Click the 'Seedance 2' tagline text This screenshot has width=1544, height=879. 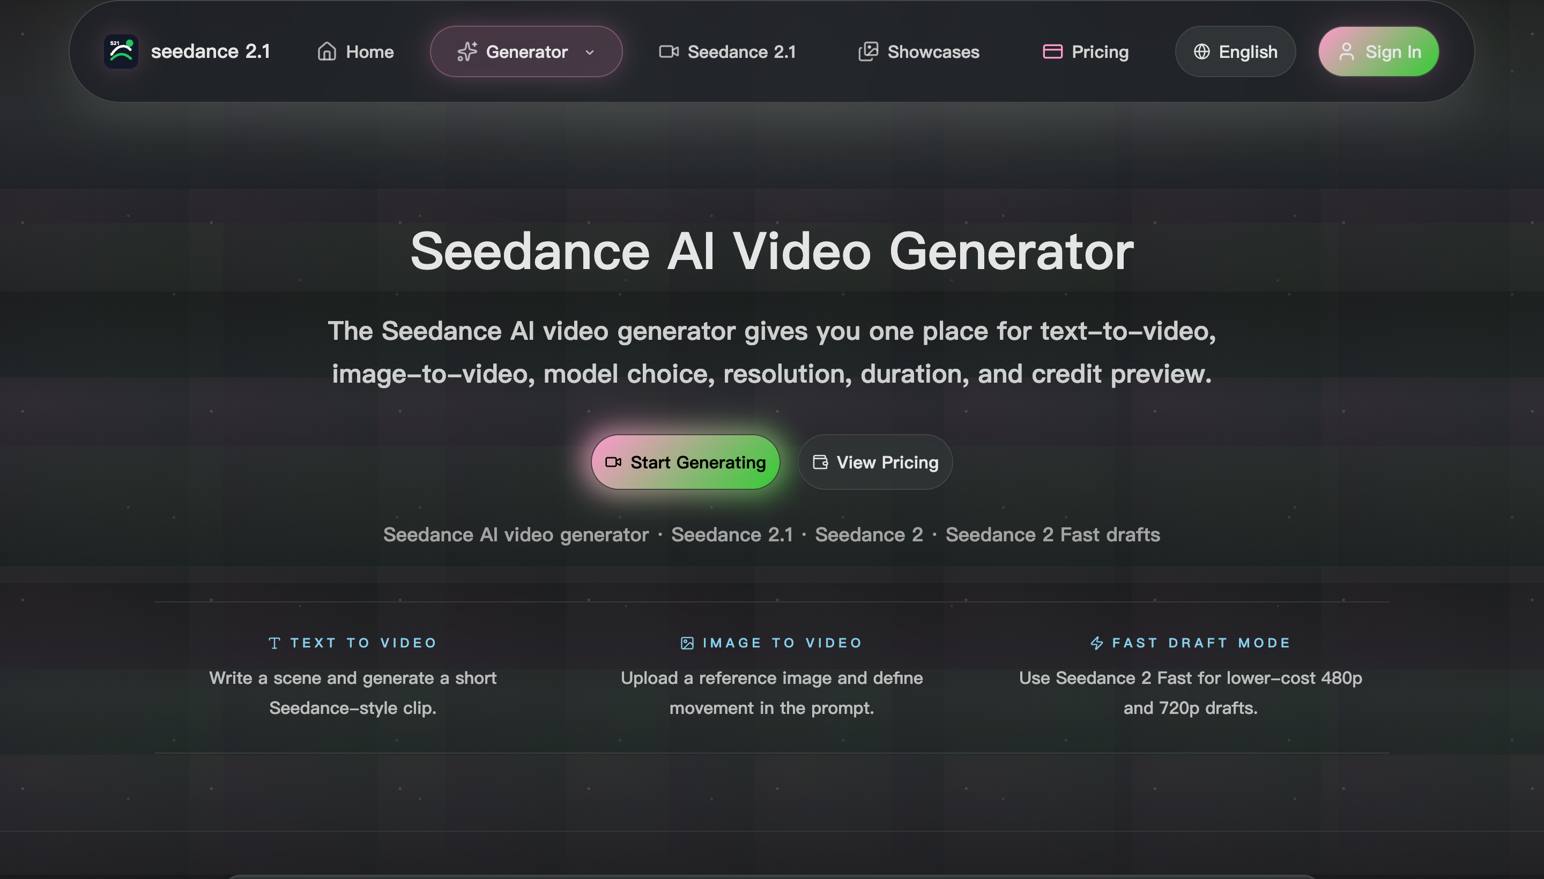tap(869, 534)
